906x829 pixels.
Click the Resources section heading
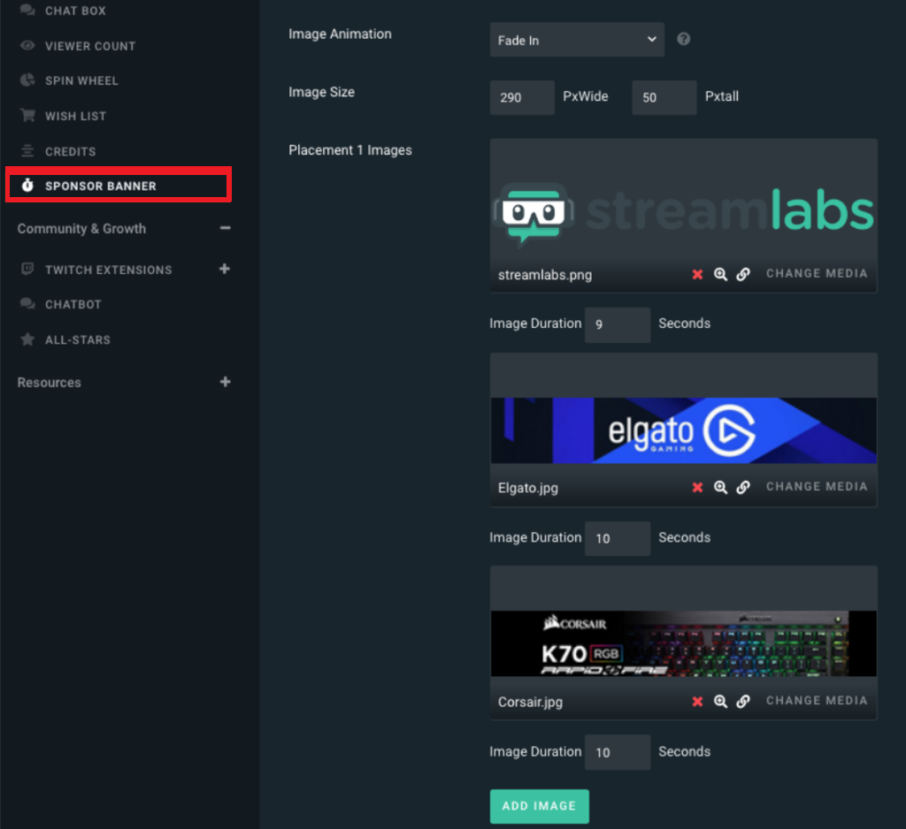click(x=50, y=382)
